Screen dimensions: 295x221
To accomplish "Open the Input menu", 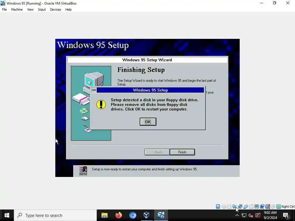I will pyautogui.click(x=42, y=9).
